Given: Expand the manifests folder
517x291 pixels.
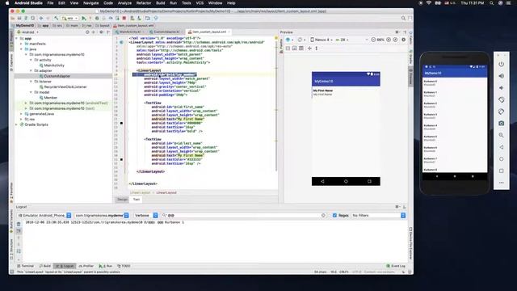Looking at the screenshot, I should (x=22, y=44).
